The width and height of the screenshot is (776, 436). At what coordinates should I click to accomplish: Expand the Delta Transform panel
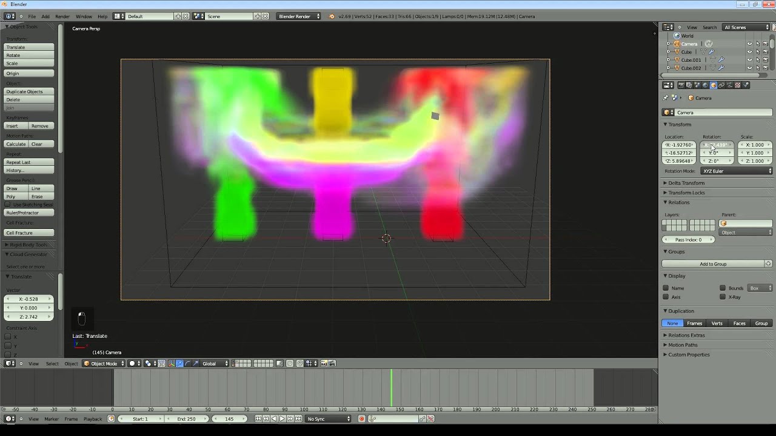click(686, 183)
